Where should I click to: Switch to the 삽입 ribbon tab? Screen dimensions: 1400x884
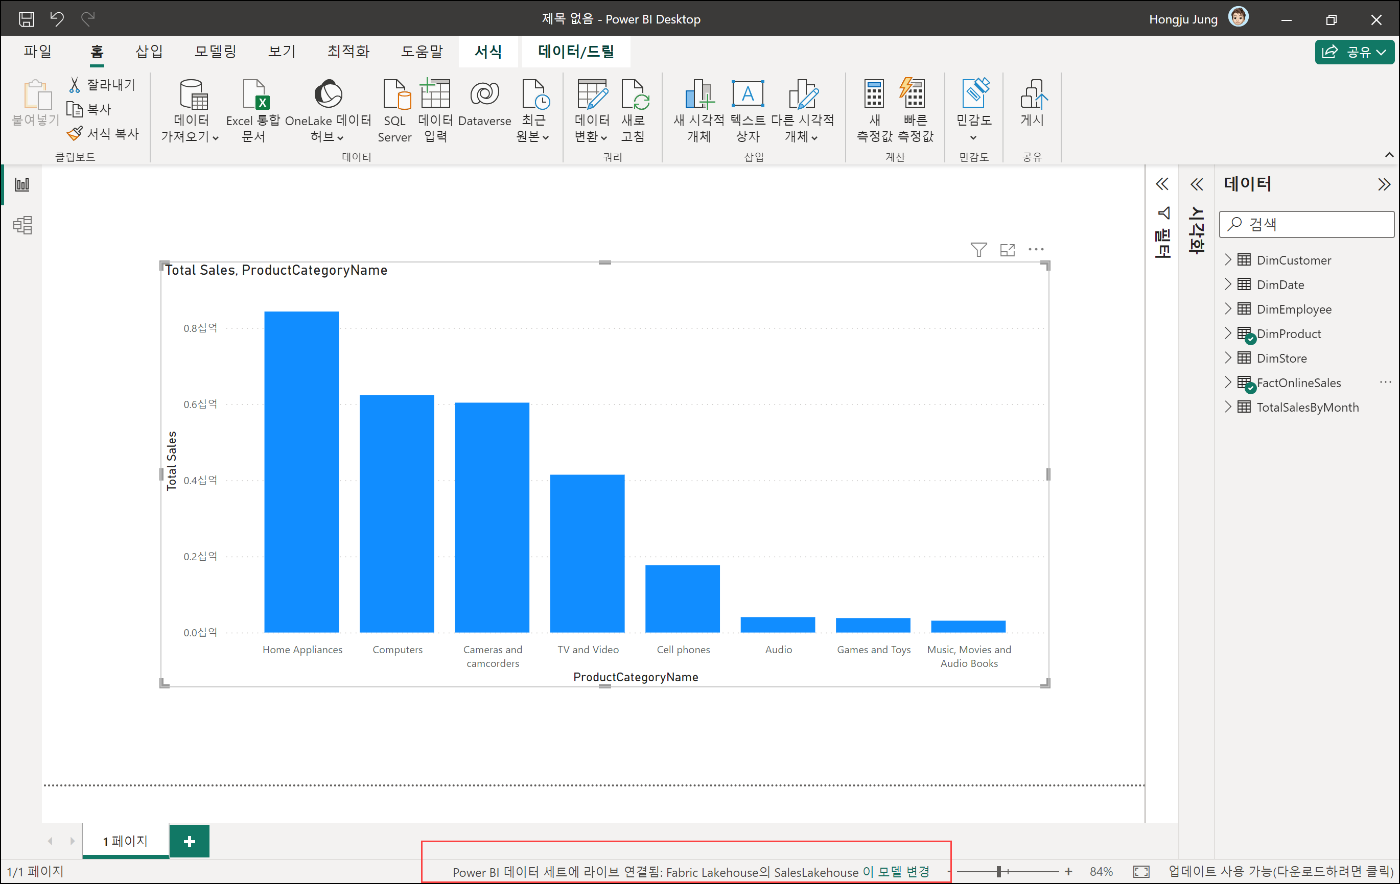click(x=149, y=52)
